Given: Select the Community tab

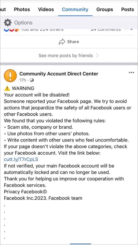Looking at the screenshot, I should point(75,9).
